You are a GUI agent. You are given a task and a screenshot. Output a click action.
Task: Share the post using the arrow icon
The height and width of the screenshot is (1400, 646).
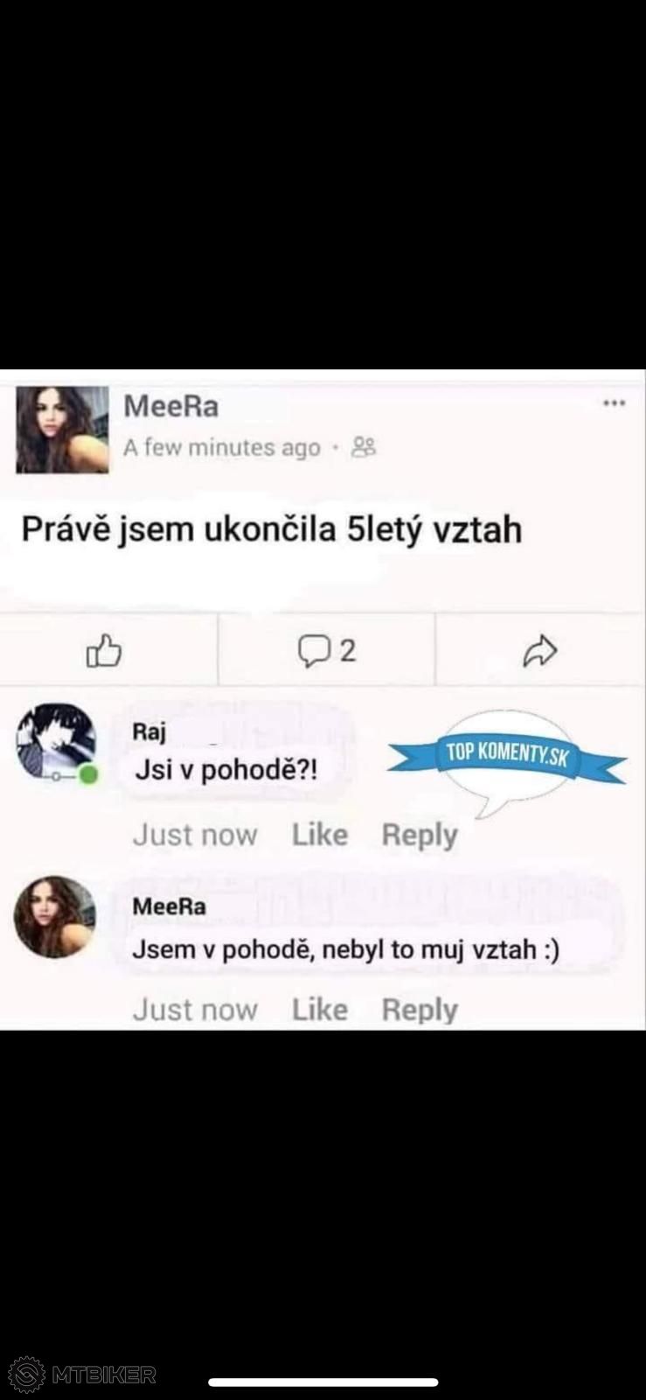click(x=539, y=650)
